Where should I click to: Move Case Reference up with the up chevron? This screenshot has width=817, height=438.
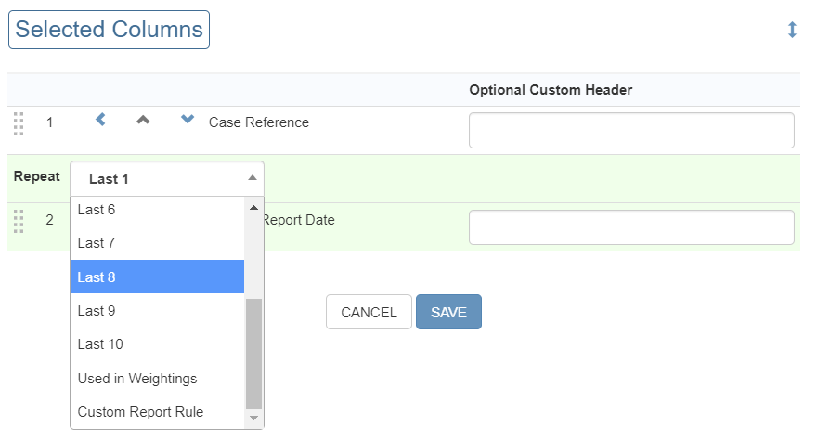(x=143, y=120)
